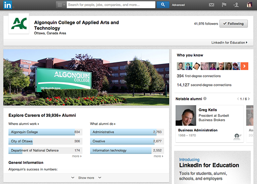Open the messages envelope icon
Screen dimensions: 257x184
click(211, 5)
